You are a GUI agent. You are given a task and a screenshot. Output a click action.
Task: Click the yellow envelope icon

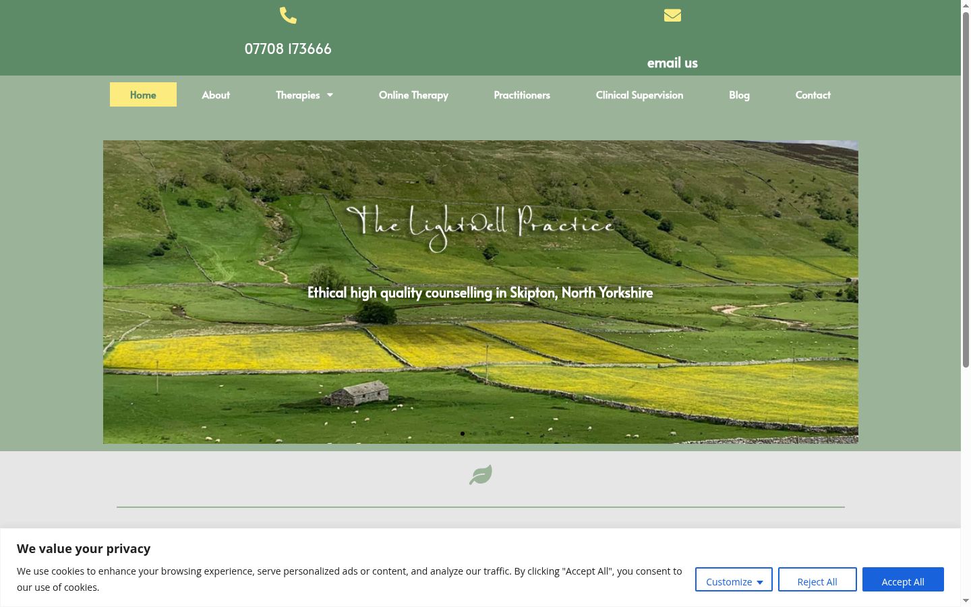click(672, 16)
